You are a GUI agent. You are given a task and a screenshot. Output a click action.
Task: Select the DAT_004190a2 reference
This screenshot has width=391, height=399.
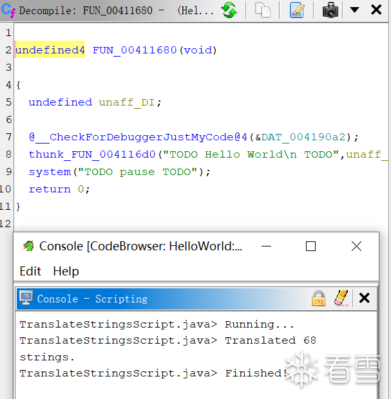click(303, 137)
